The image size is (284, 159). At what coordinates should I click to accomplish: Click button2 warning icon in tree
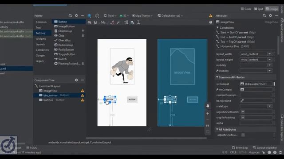pyautogui.click(x=83, y=100)
